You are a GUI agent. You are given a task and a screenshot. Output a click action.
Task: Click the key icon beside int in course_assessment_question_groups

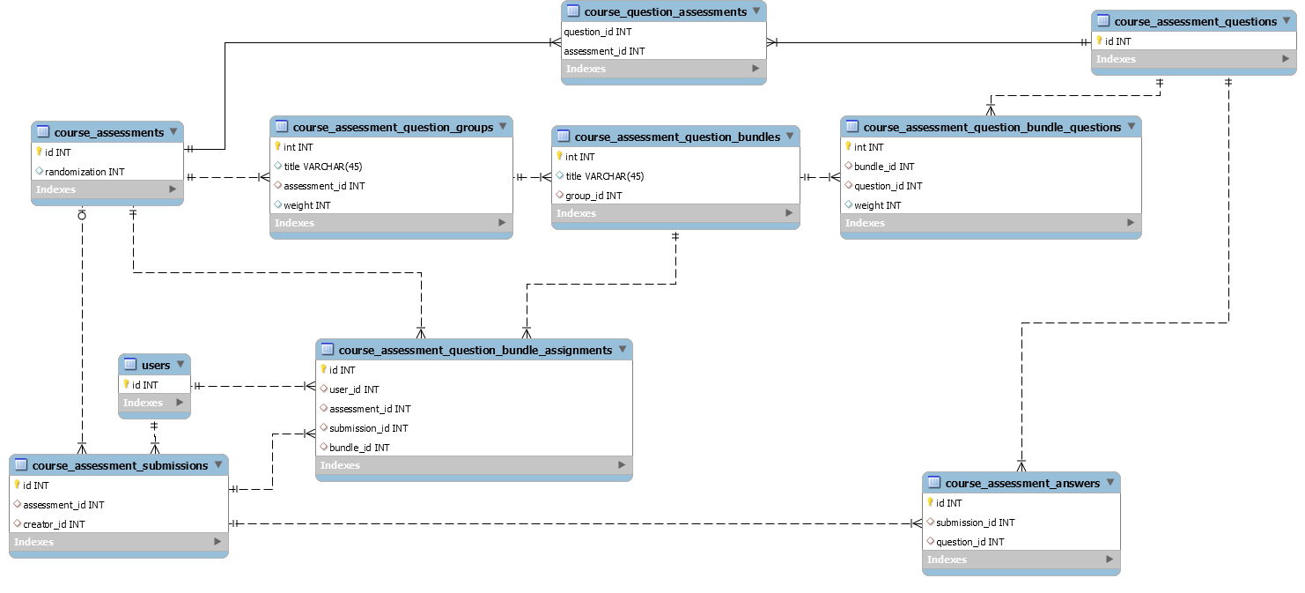[x=276, y=146]
